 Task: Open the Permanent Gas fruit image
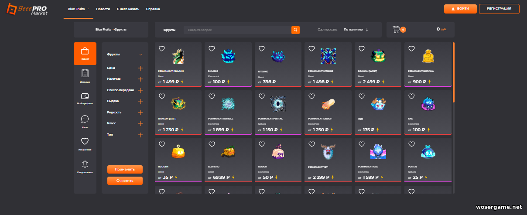click(x=378, y=151)
